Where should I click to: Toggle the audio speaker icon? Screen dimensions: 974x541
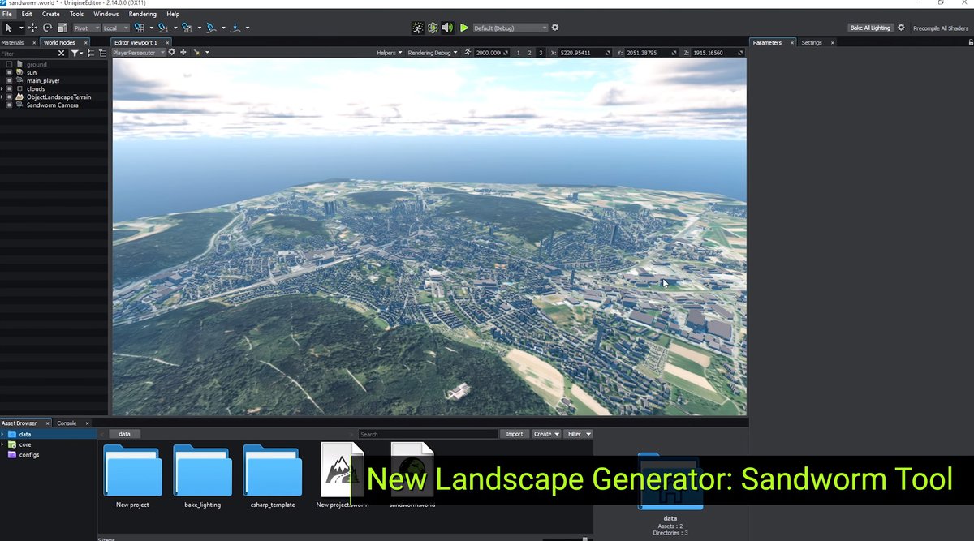tap(447, 28)
